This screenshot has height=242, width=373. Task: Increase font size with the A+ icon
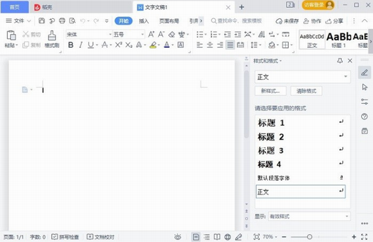point(151,35)
